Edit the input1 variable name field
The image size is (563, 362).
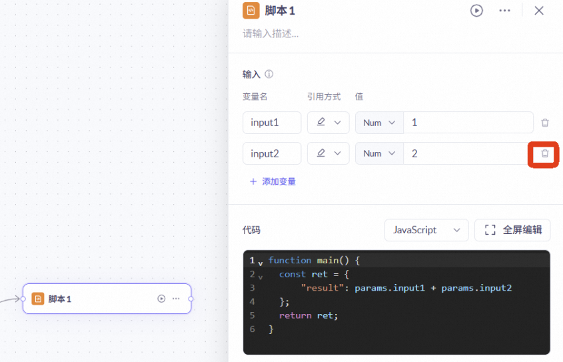point(272,123)
